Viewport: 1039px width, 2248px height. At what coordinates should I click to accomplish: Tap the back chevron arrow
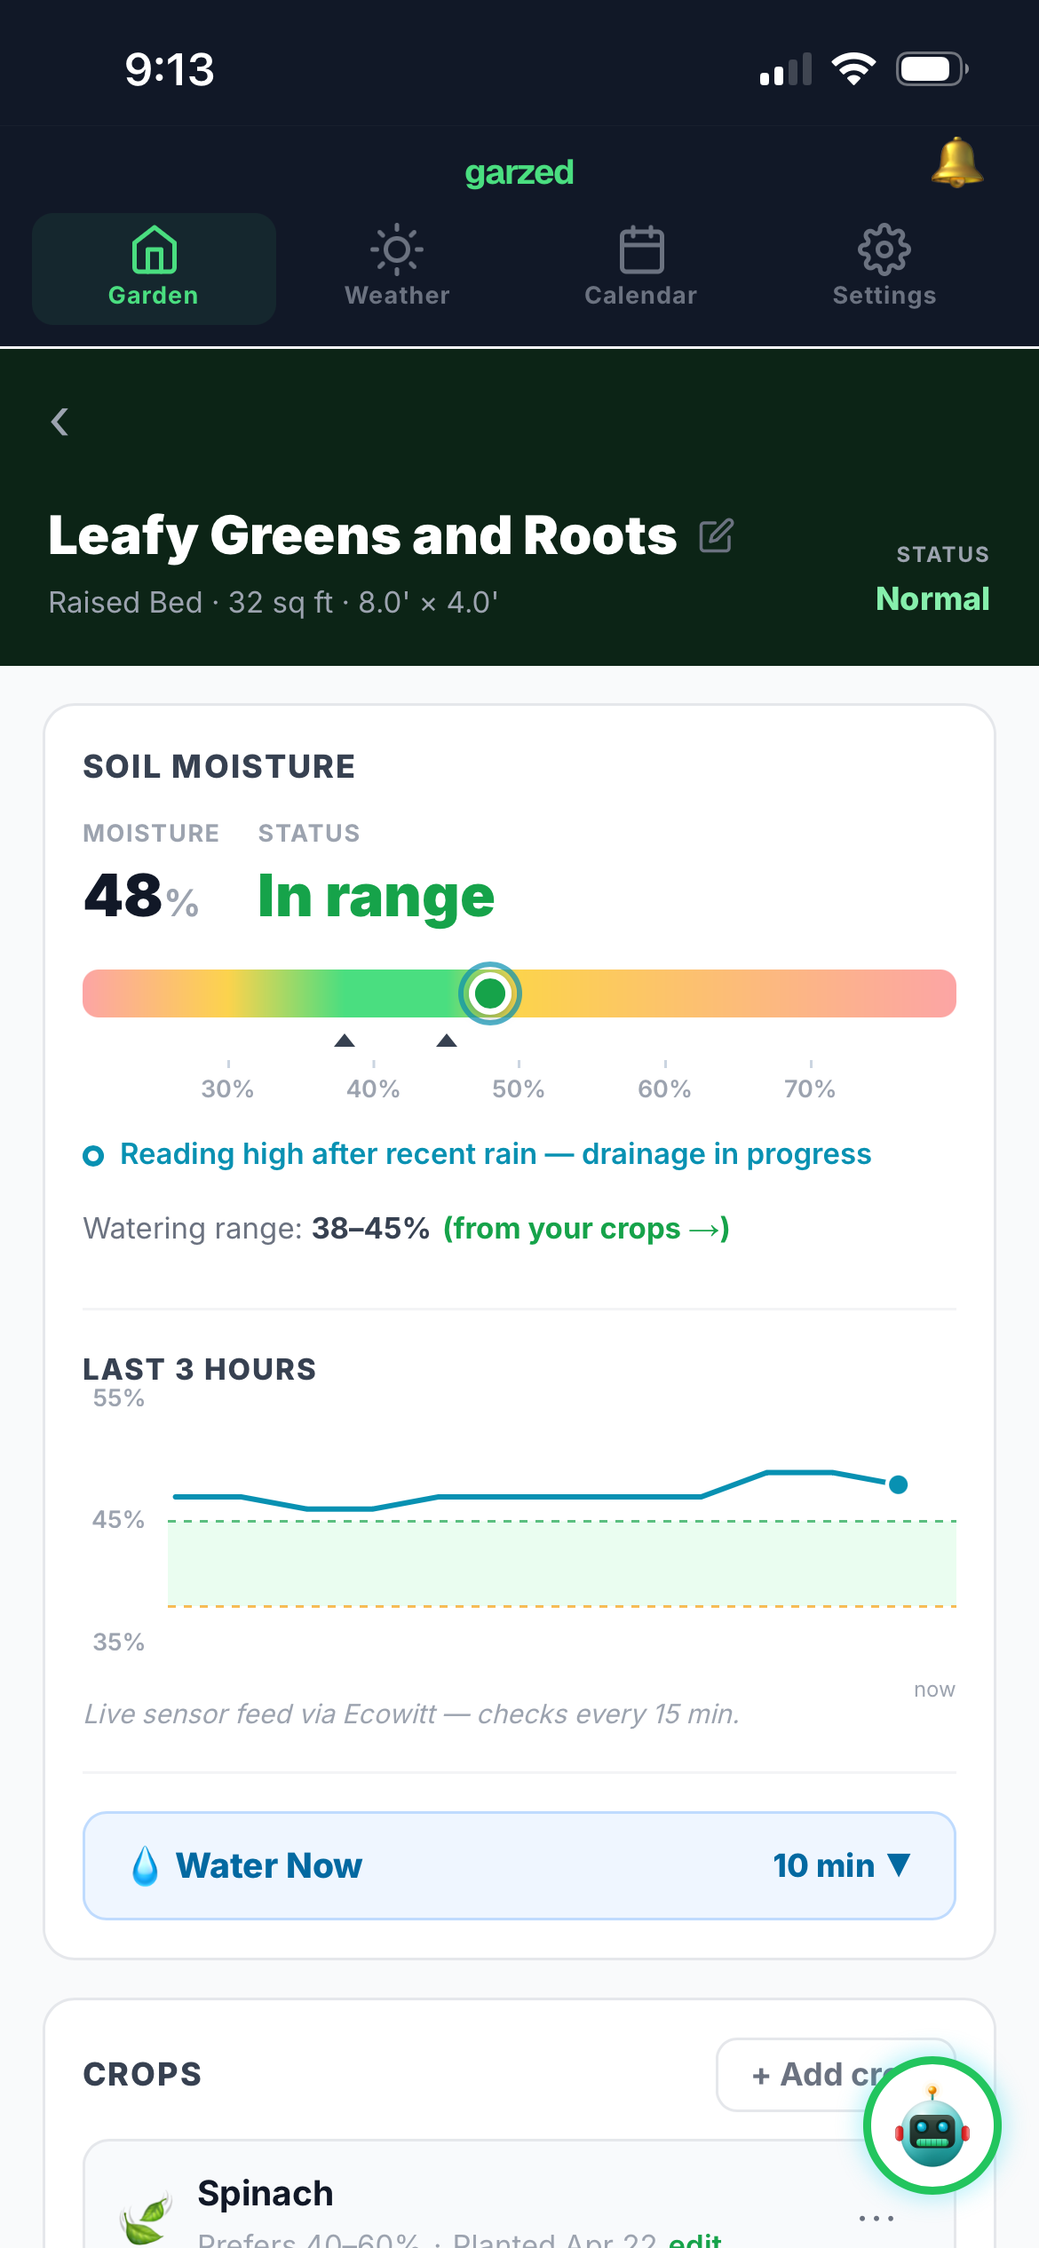tap(59, 422)
